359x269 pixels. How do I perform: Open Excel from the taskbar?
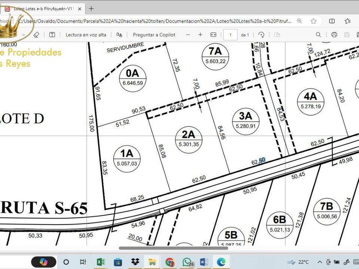coord(101,262)
